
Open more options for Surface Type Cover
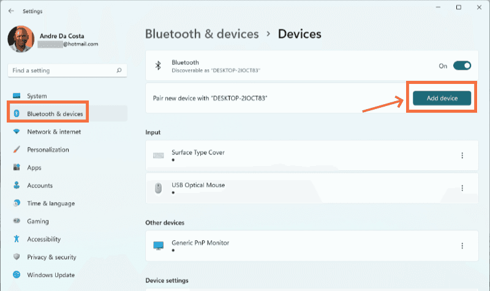[462, 156]
